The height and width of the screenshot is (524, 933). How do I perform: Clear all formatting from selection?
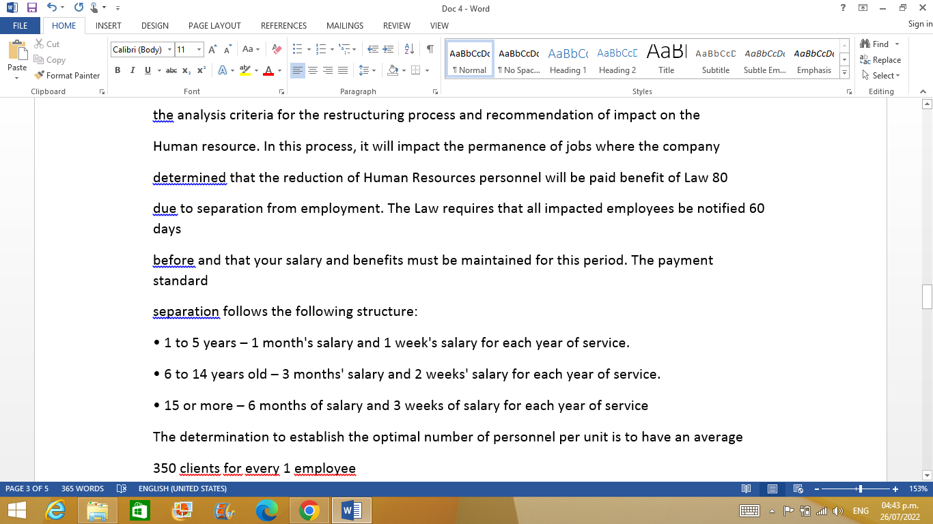(x=277, y=49)
